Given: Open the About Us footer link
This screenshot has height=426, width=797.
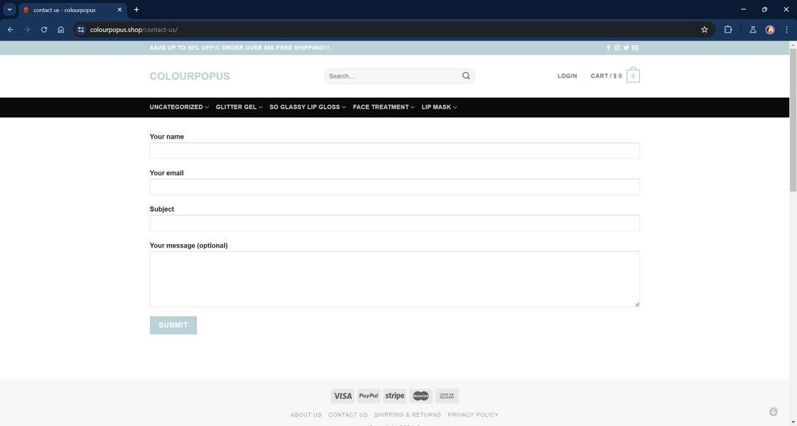Looking at the screenshot, I should click(306, 415).
